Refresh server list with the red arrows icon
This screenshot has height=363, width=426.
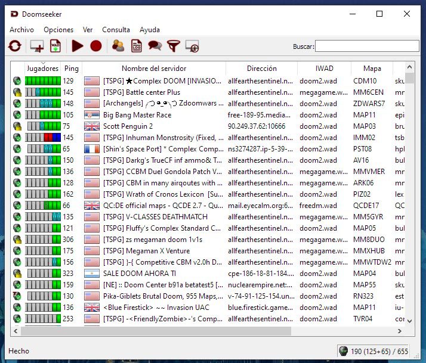tap(15, 46)
